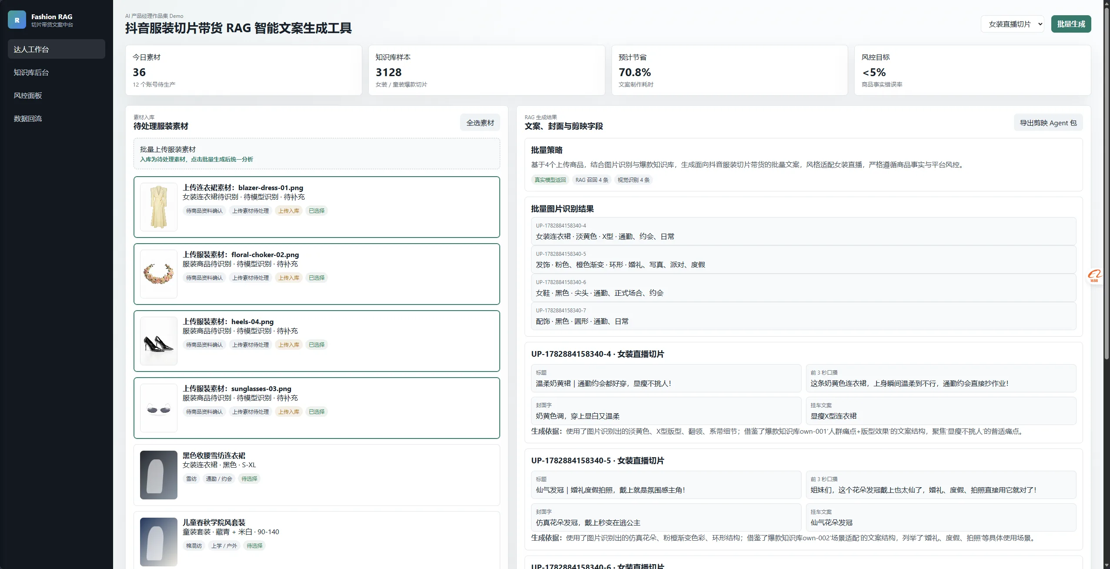Select the blazer-dress-01.png yellow dress thumbnail
The height and width of the screenshot is (569, 1110).
point(159,207)
